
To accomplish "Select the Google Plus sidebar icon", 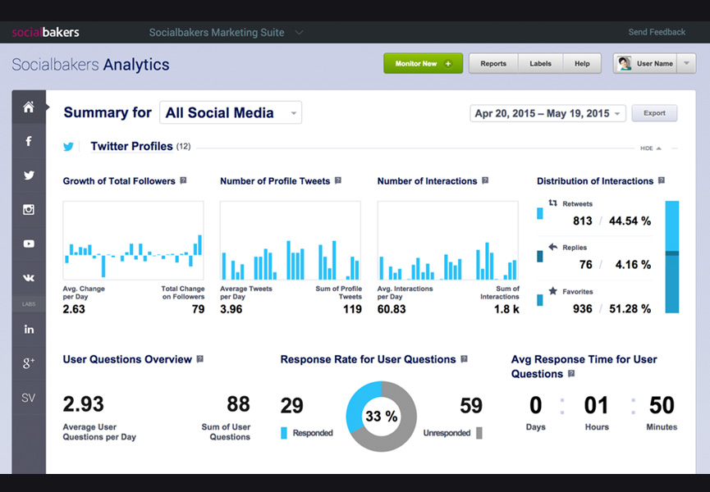I will 29,363.
